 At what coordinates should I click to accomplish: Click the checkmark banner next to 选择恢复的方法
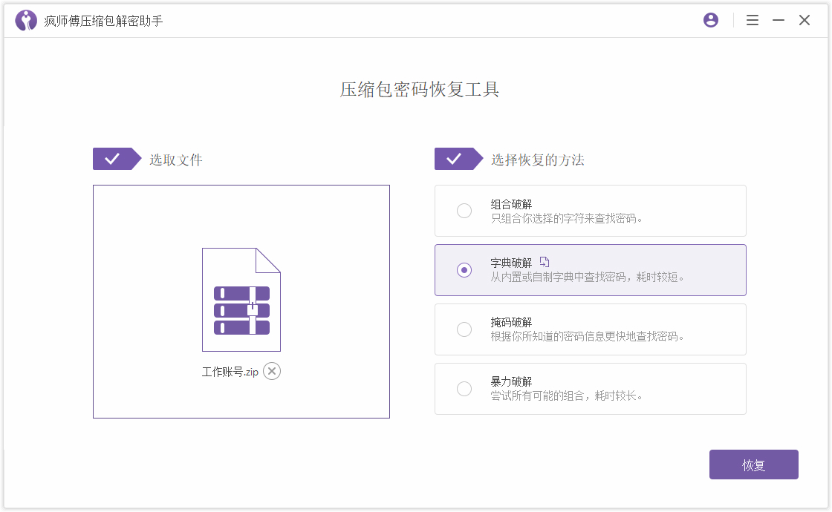[x=457, y=158]
